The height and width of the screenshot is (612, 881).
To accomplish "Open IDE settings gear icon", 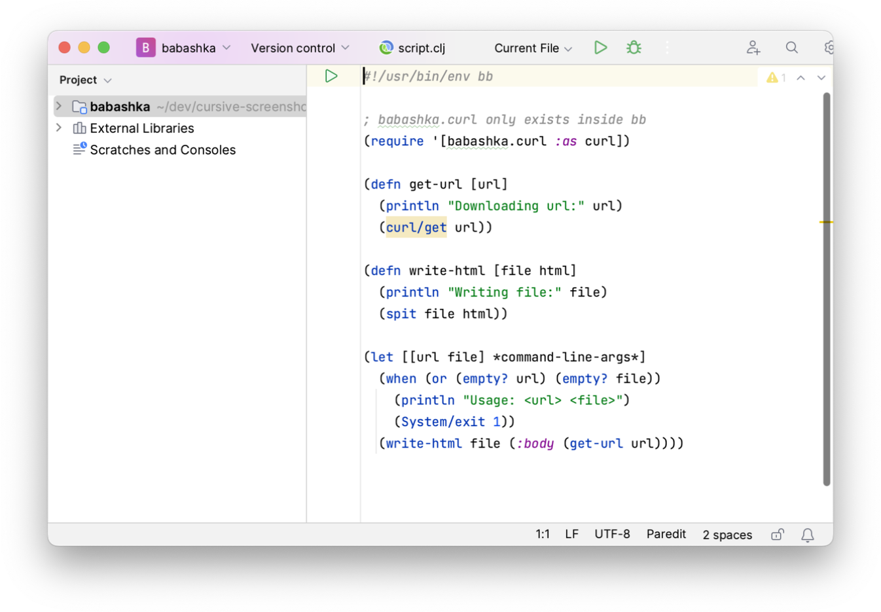I will [x=829, y=48].
